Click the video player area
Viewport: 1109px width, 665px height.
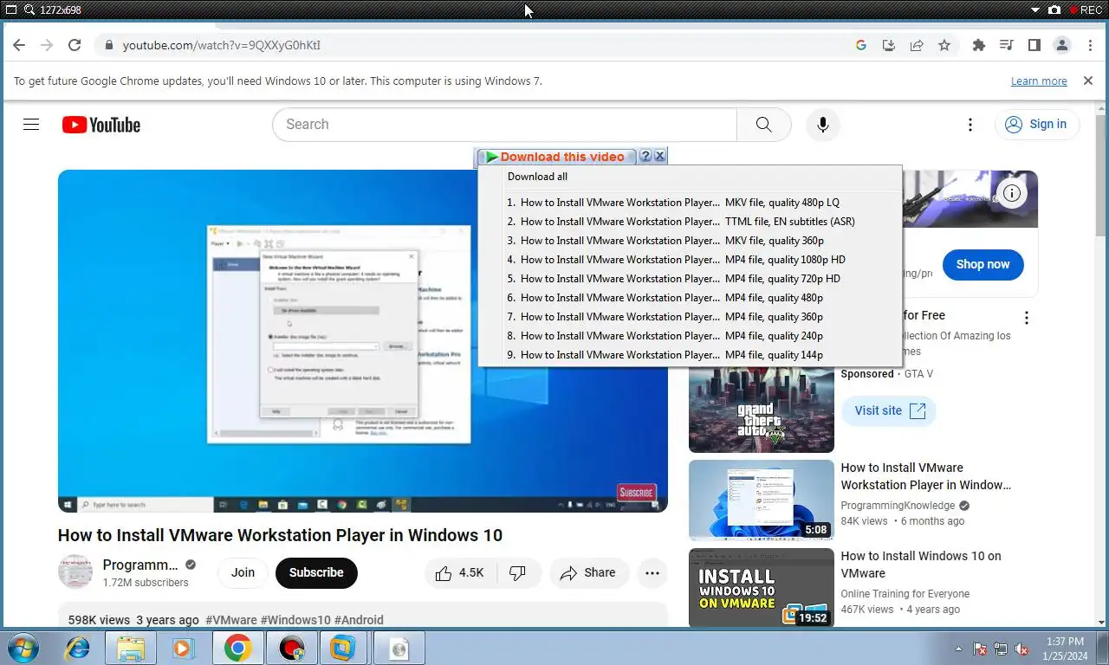(x=362, y=340)
